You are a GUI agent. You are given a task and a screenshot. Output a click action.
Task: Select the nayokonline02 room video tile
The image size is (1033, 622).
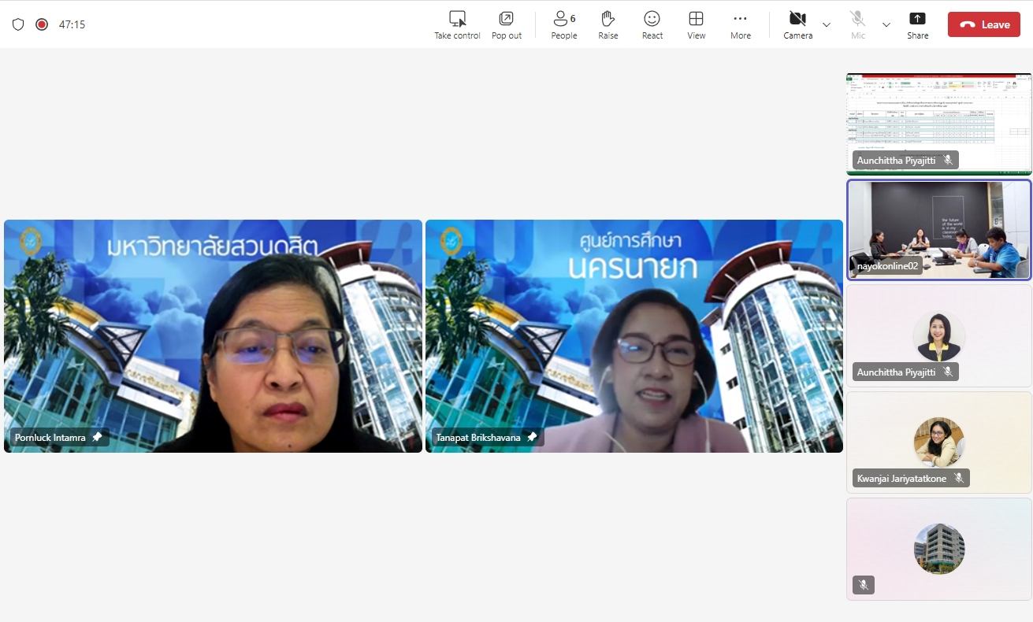(938, 230)
